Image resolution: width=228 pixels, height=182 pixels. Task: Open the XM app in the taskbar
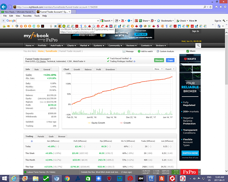(x=140, y=178)
